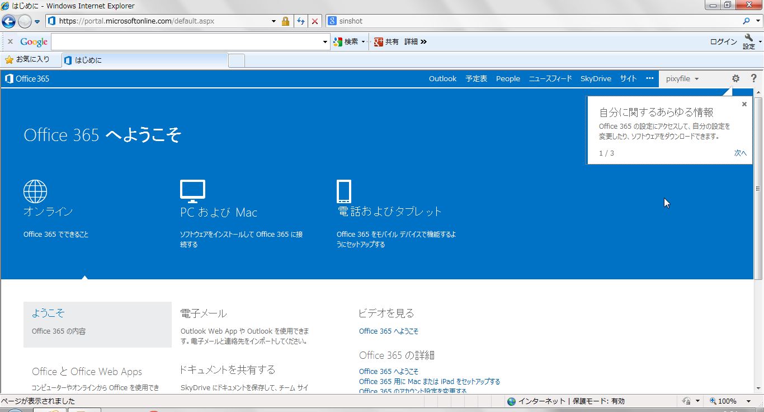Click the Office 365 settings gear icon
The width and height of the screenshot is (764, 412).
pyautogui.click(x=735, y=79)
